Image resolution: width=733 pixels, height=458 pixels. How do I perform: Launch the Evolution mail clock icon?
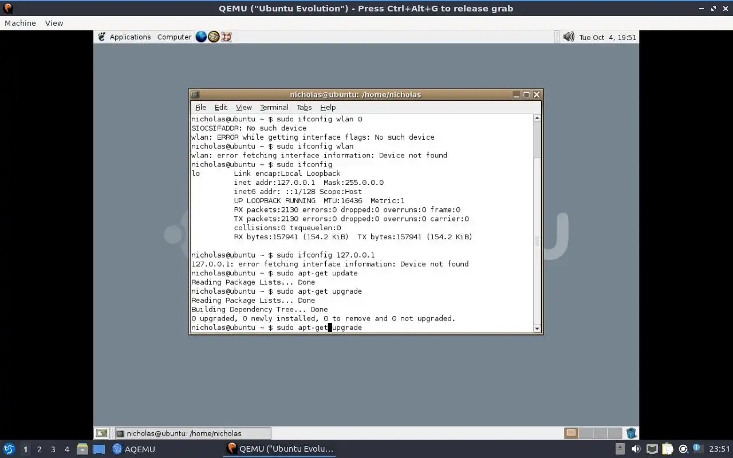[x=214, y=37]
